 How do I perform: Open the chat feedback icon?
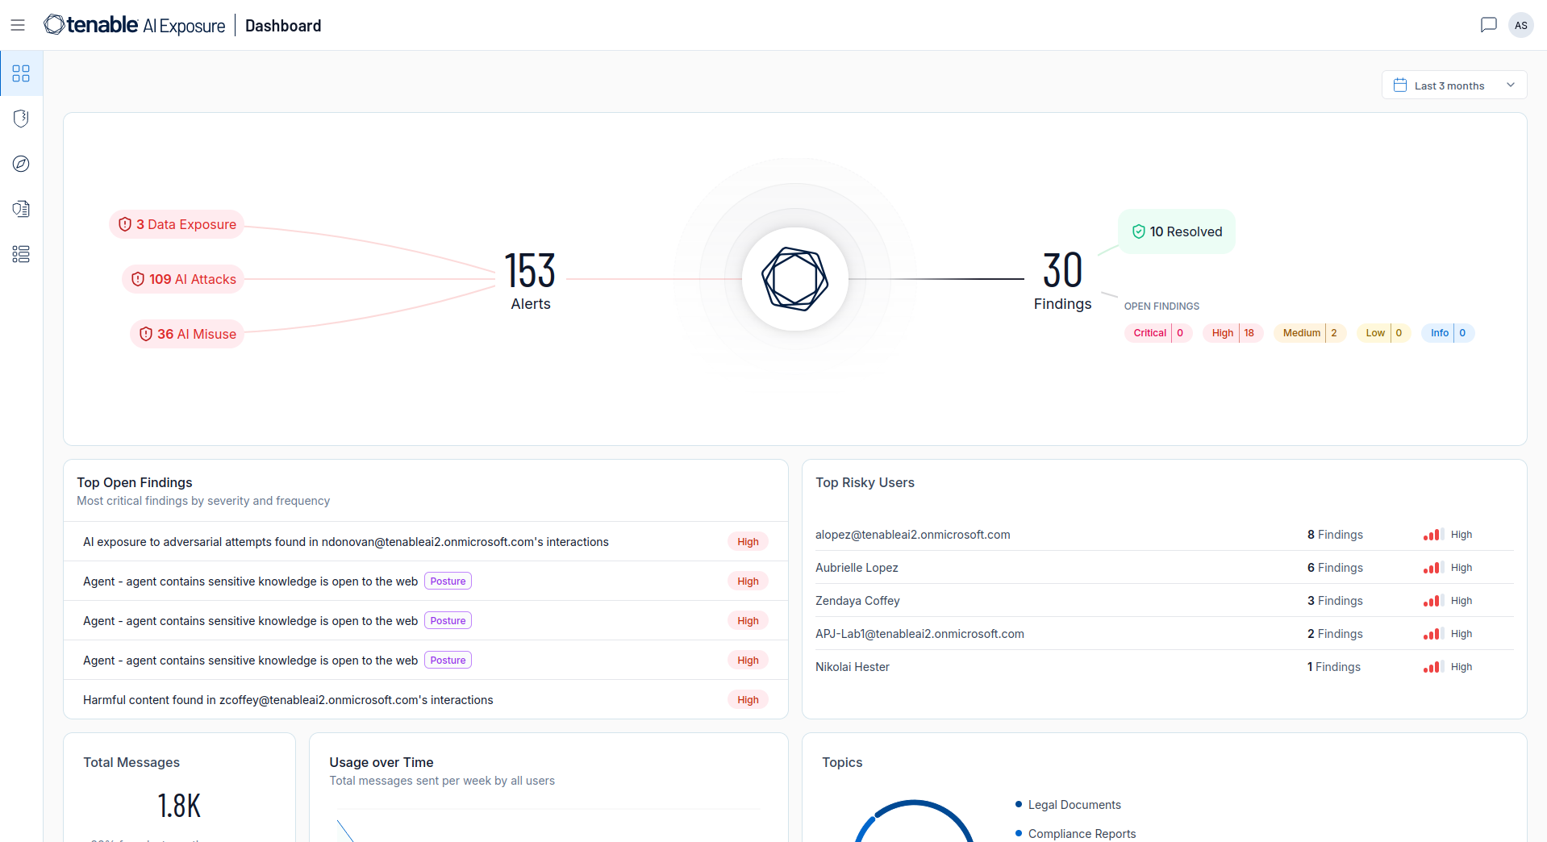(1488, 25)
